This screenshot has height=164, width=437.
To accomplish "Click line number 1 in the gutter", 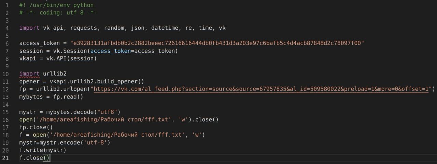I will click(x=7, y=5).
